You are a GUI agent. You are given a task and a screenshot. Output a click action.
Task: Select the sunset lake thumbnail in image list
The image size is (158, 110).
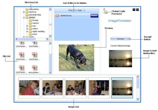tap(122, 88)
